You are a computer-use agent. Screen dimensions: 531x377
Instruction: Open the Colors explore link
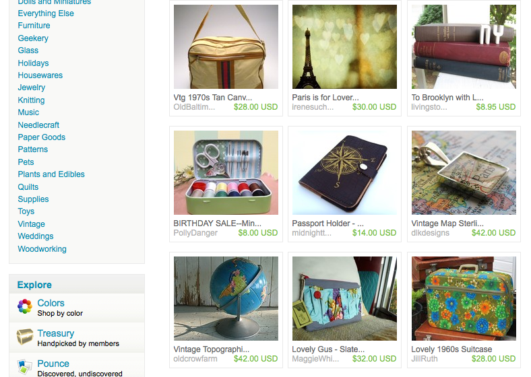coord(51,303)
